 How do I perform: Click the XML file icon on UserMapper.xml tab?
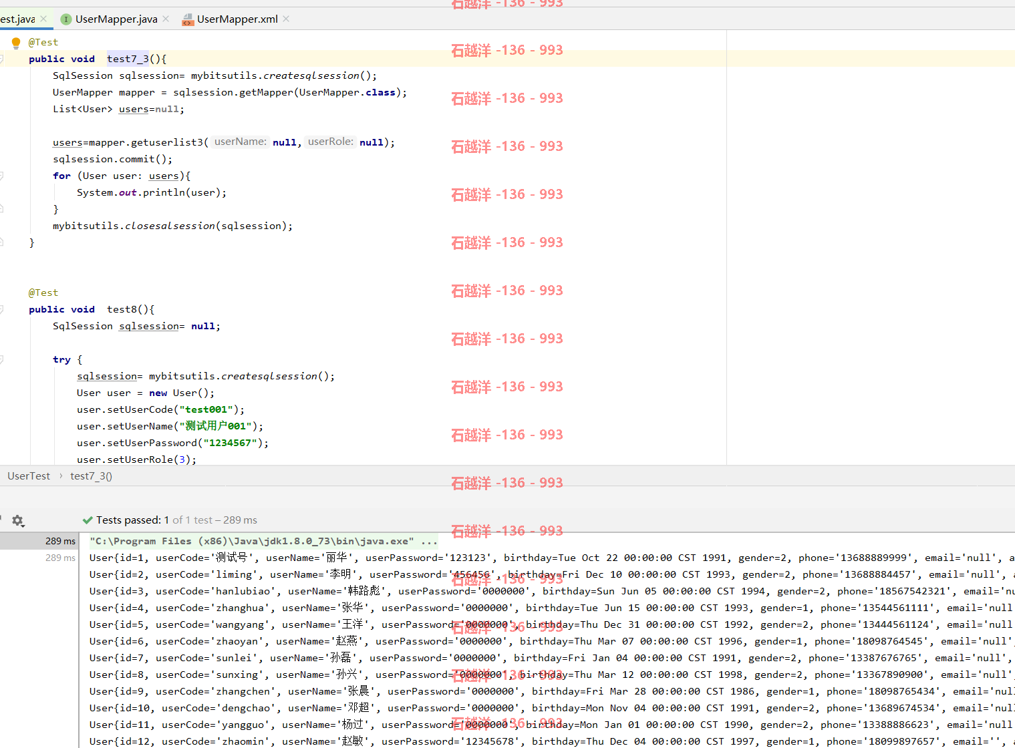188,19
